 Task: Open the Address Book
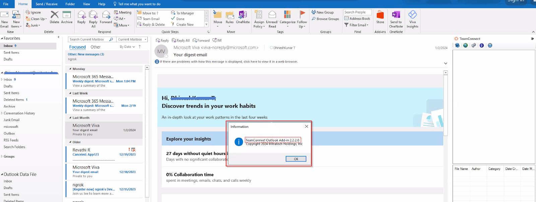point(357,18)
